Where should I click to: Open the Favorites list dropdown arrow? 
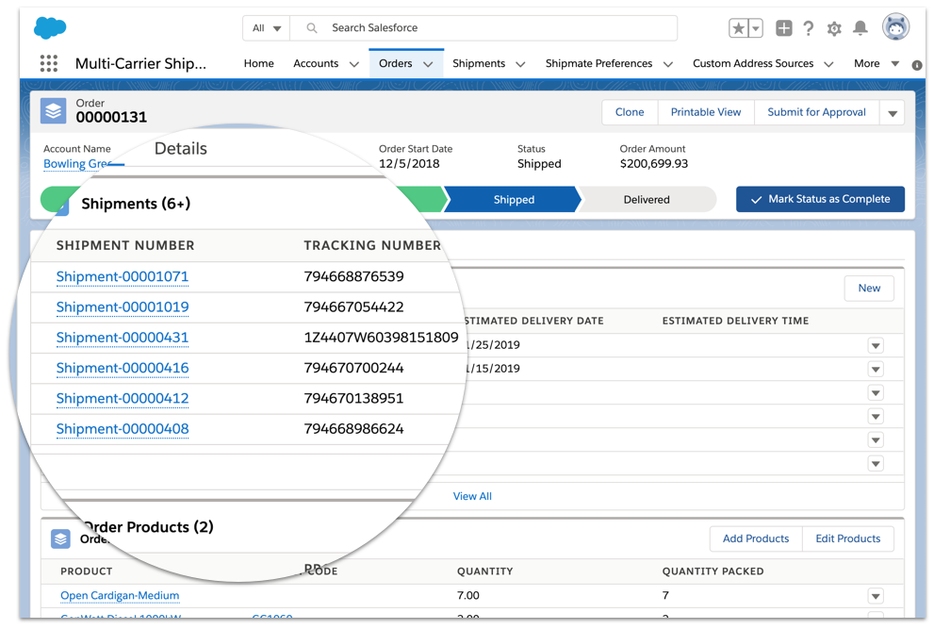coord(755,28)
